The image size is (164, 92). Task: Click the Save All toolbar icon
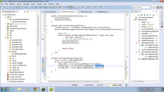(10, 7)
